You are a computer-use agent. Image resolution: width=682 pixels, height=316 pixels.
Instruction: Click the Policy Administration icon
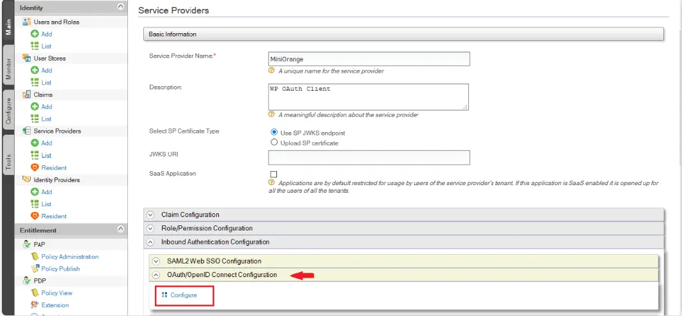[35, 257]
